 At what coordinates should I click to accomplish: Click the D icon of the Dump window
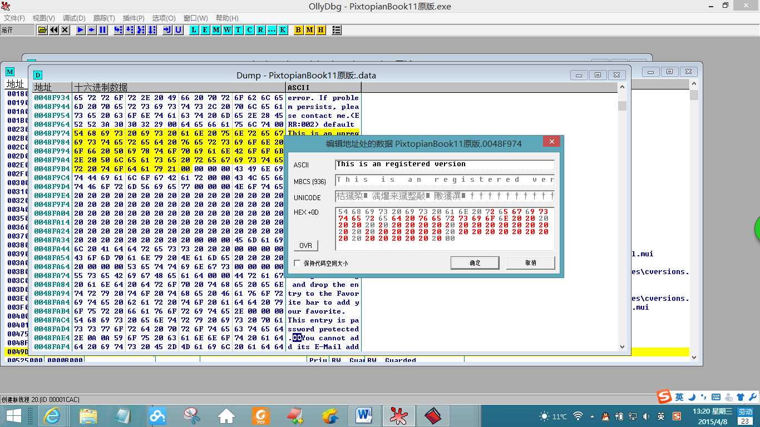(x=38, y=75)
